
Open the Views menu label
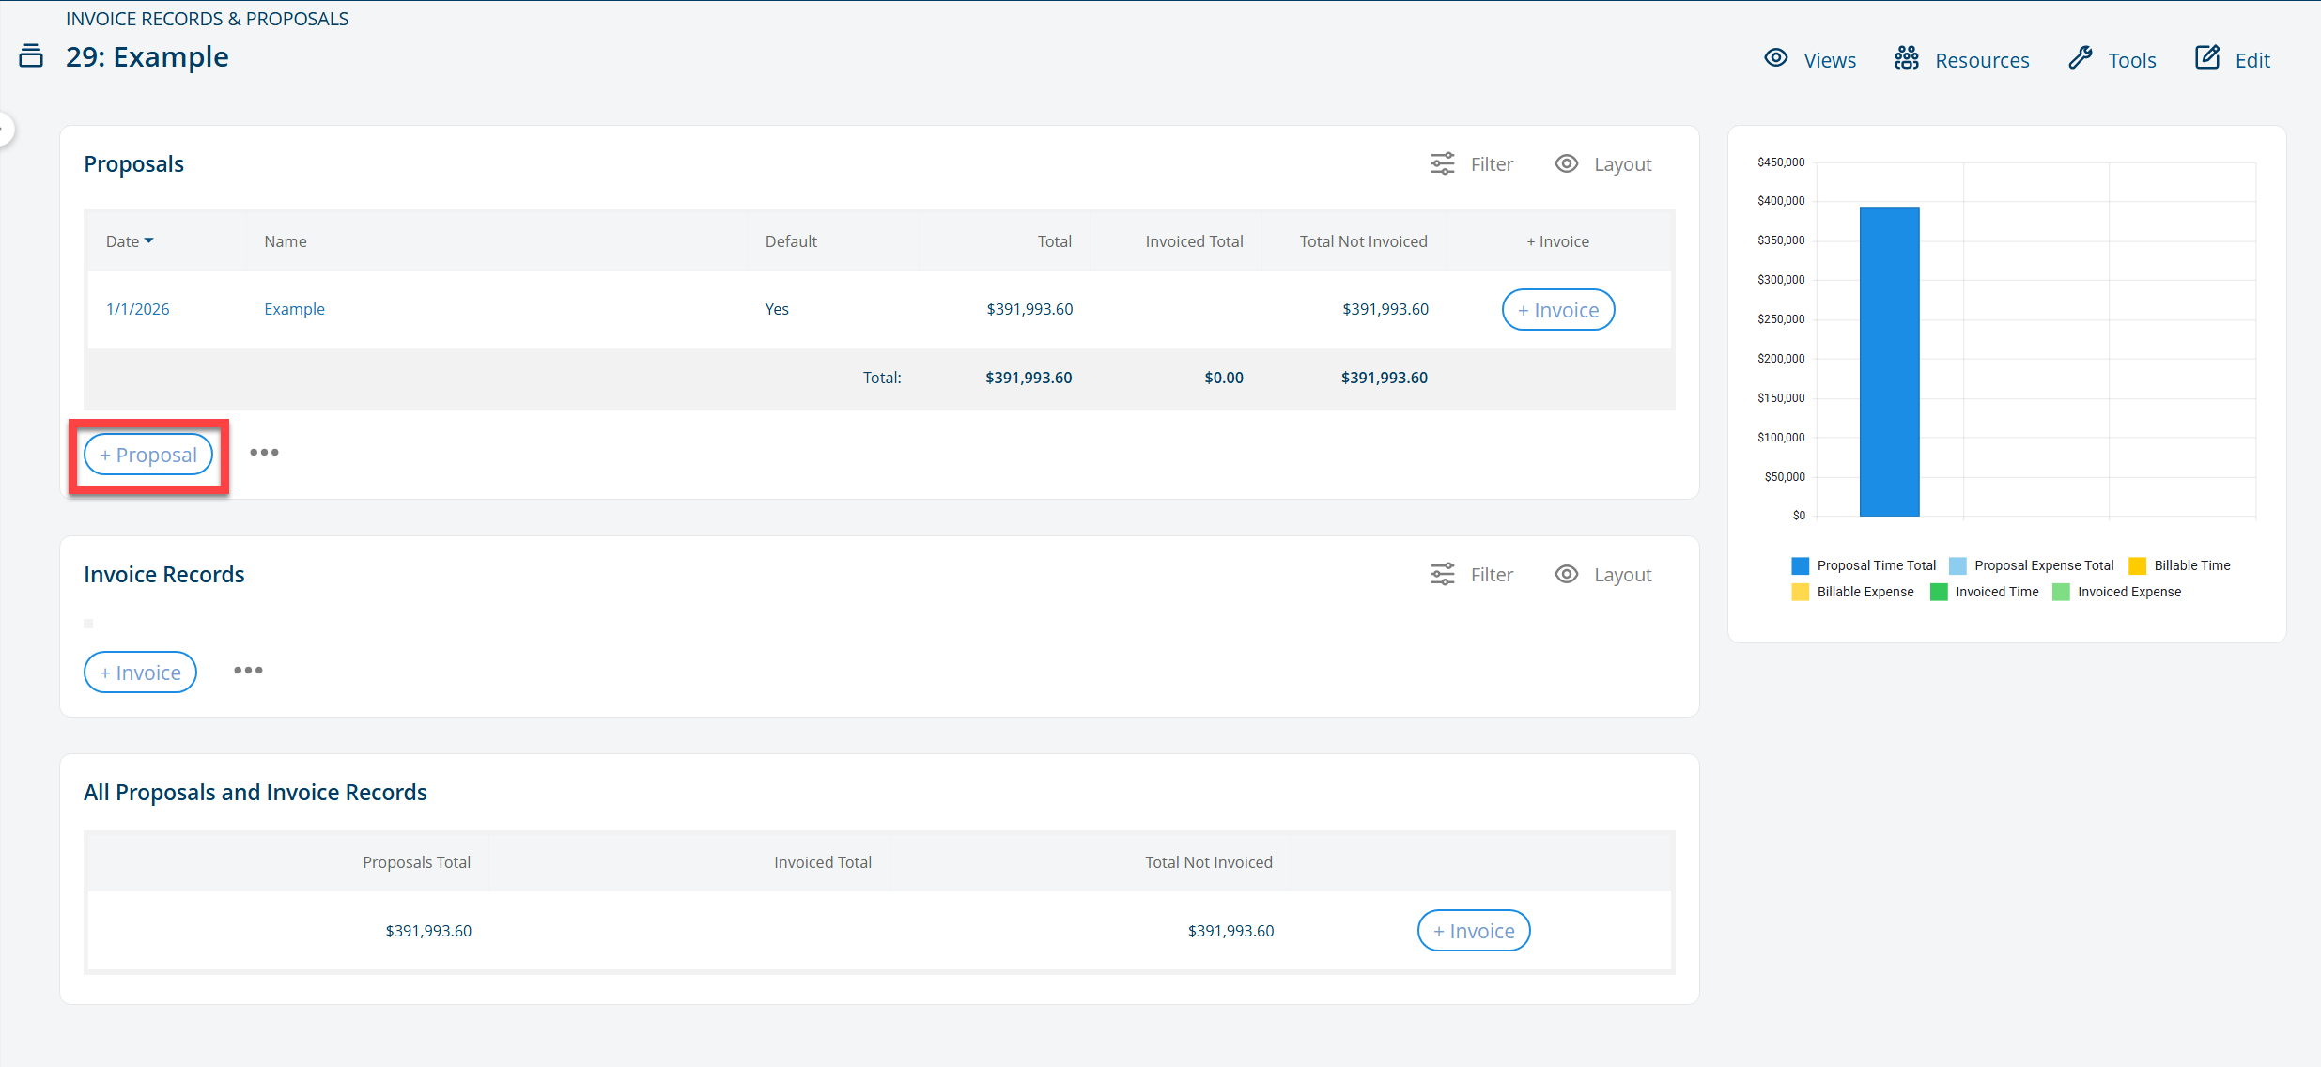[1830, 60]
